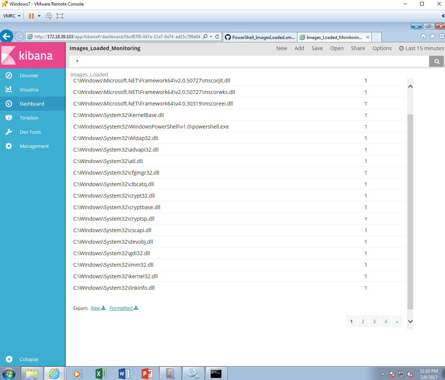
Task: Go to page 4 of the table
Action: [x=386, y=321]
